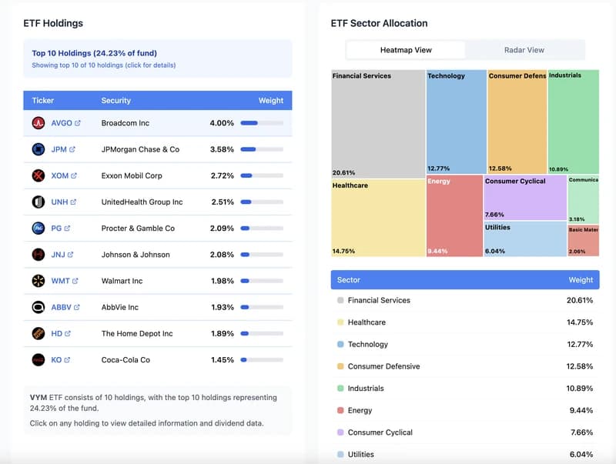Open the JPM ticker link
616x464 pixels.
pyautogui.click(x=59, y=149)
